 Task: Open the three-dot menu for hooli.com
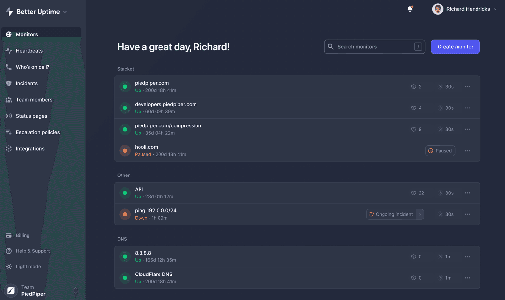coord(467,151)
